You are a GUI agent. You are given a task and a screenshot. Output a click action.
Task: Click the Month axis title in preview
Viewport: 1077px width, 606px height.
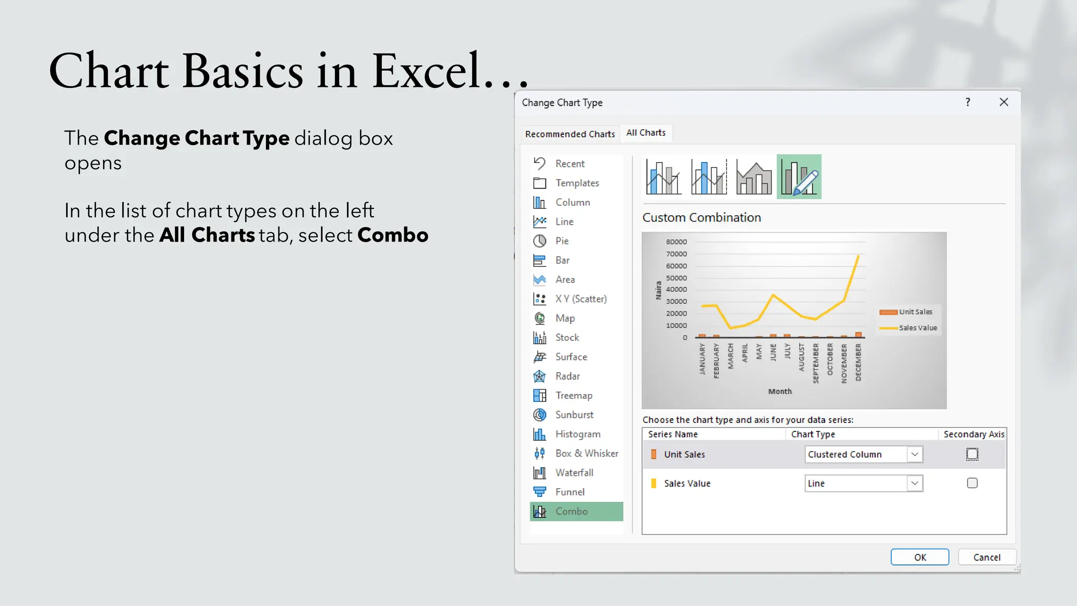(780, 391)
